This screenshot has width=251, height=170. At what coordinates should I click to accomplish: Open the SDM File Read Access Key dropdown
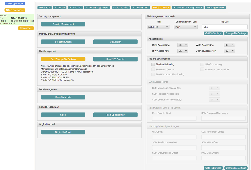214,94
